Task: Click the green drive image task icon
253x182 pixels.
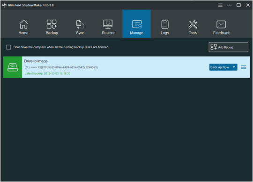Action: [x=13, y=67]
